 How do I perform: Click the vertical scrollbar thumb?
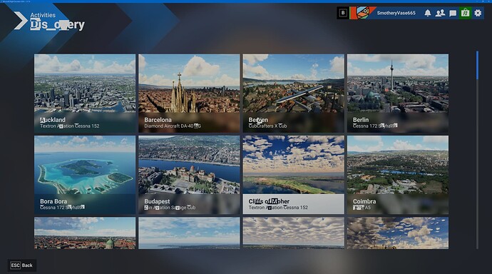(477, 65)
